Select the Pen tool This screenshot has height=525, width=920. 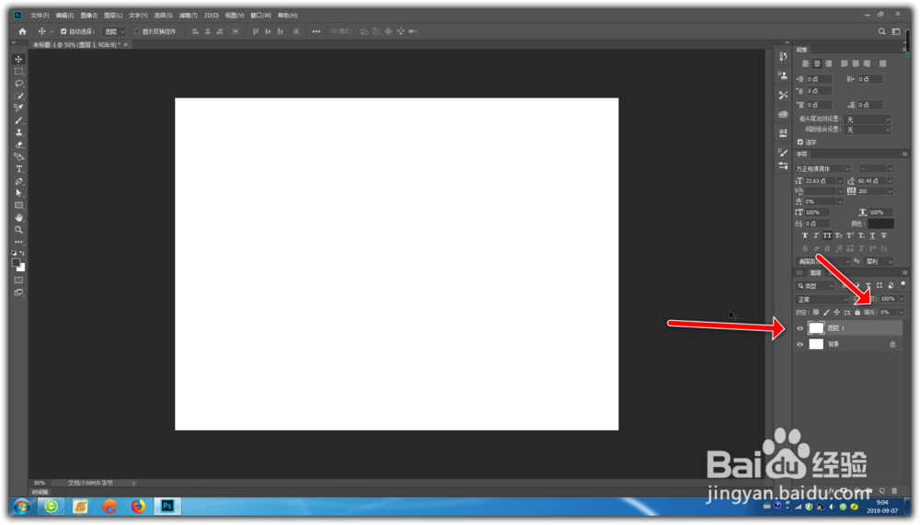(18, 181)
